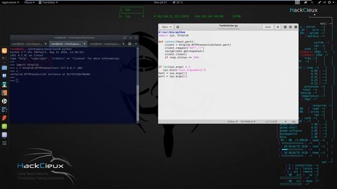Image resolution: width=337 pixels, height=189 pixels.
Task: Close the webchecker.py editor window
Action: coord(296,27)
